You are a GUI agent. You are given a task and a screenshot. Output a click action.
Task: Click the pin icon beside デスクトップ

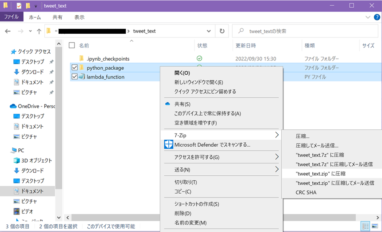(51, 62)
